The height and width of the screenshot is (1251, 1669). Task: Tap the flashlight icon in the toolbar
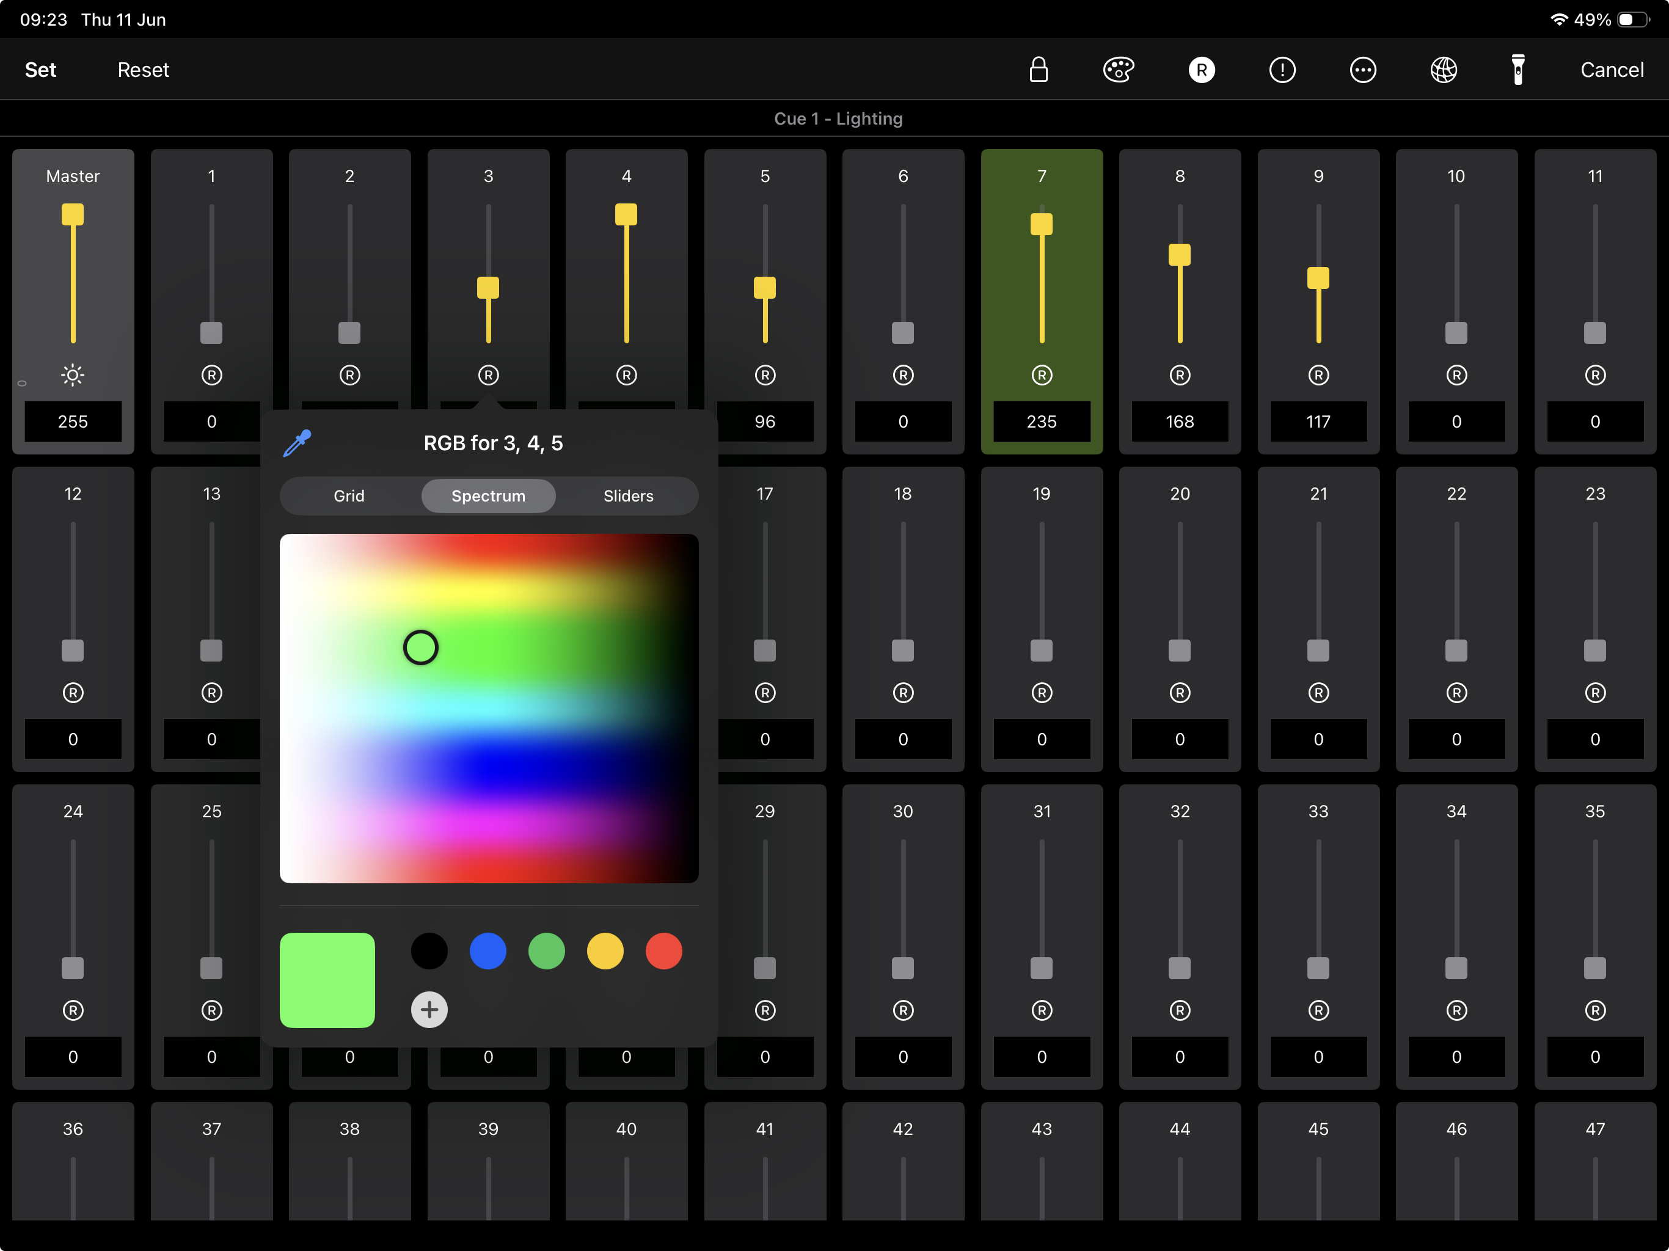tap(1518, 70)
